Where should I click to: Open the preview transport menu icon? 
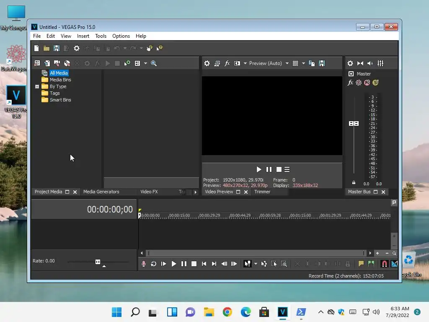pyautogui.click(x=287, y=170)
